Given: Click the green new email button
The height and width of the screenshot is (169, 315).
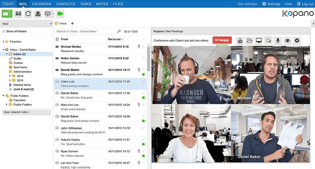Looking at the screenshot, I should click(x=5, y=14).
